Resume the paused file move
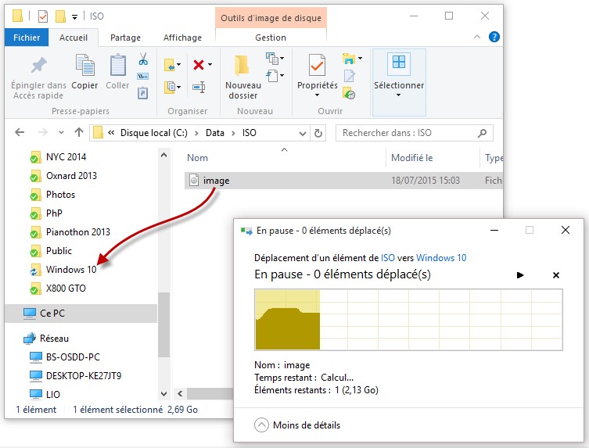This screenshot has width=589, height=448. coord(521,275)
